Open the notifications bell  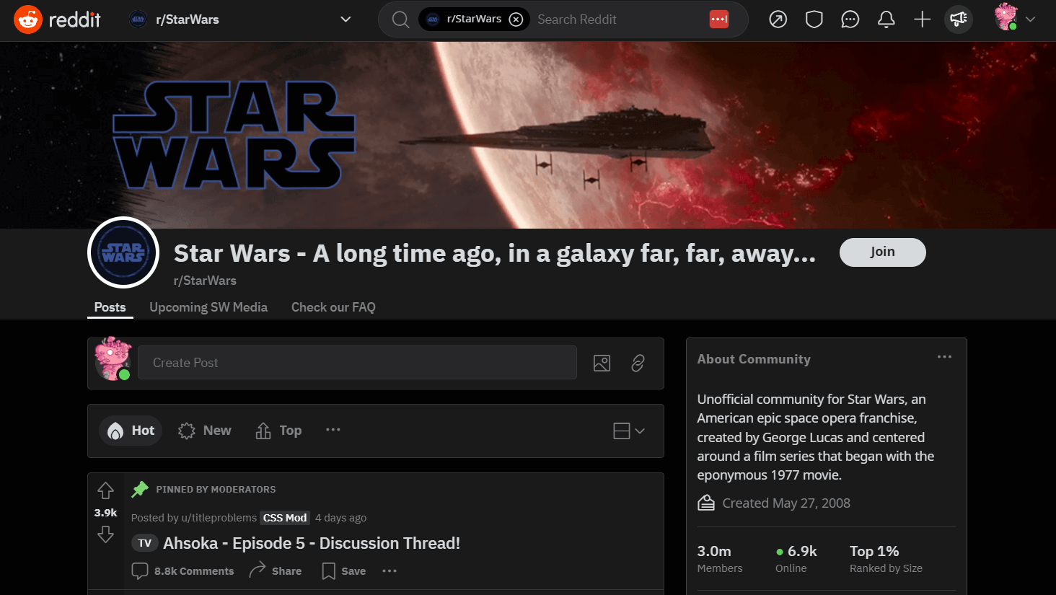pos(886,19)
